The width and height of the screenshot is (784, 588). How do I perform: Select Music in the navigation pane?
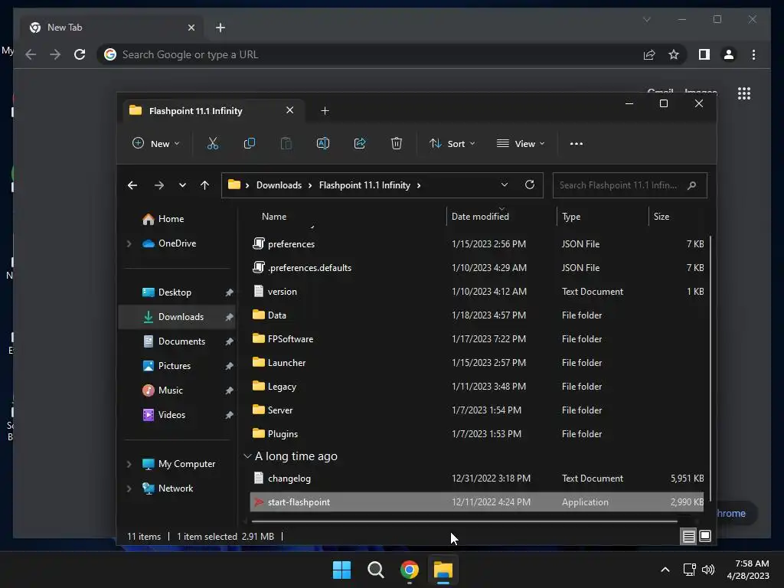coord(171,390)
